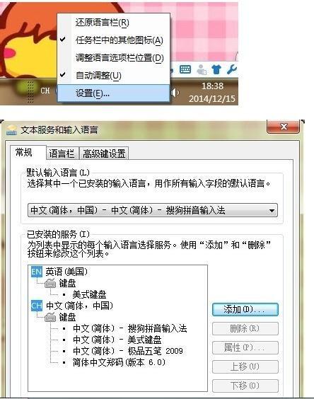Click the soft keyboard icon on toolbar

click(x=185, y=69)
